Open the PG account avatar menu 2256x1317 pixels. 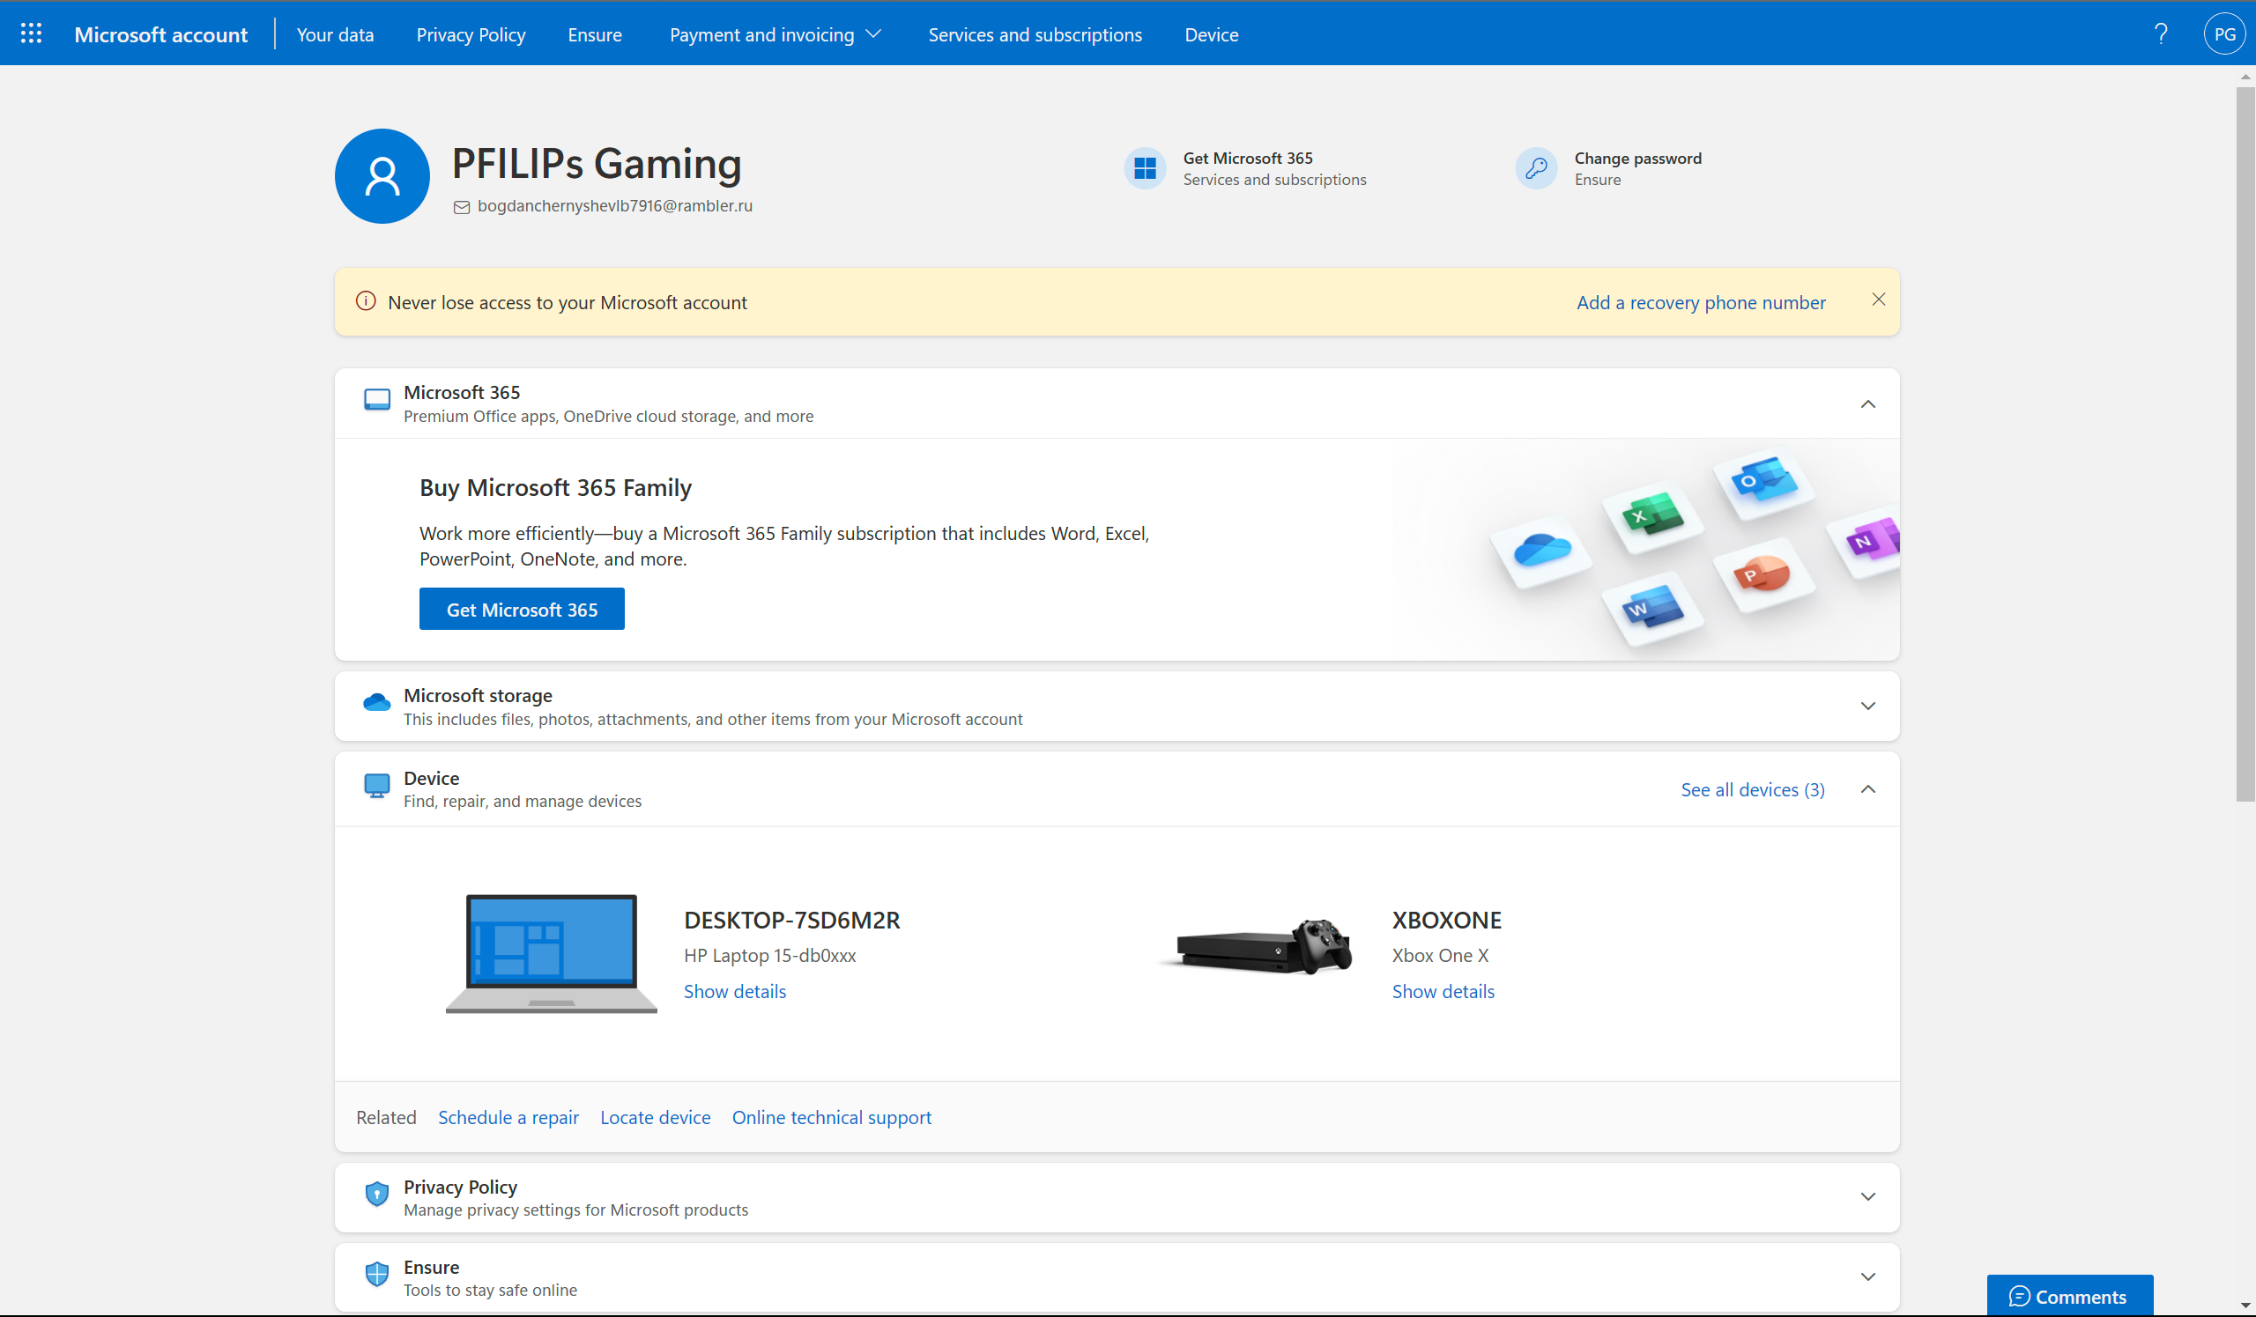coord(2224,34)
